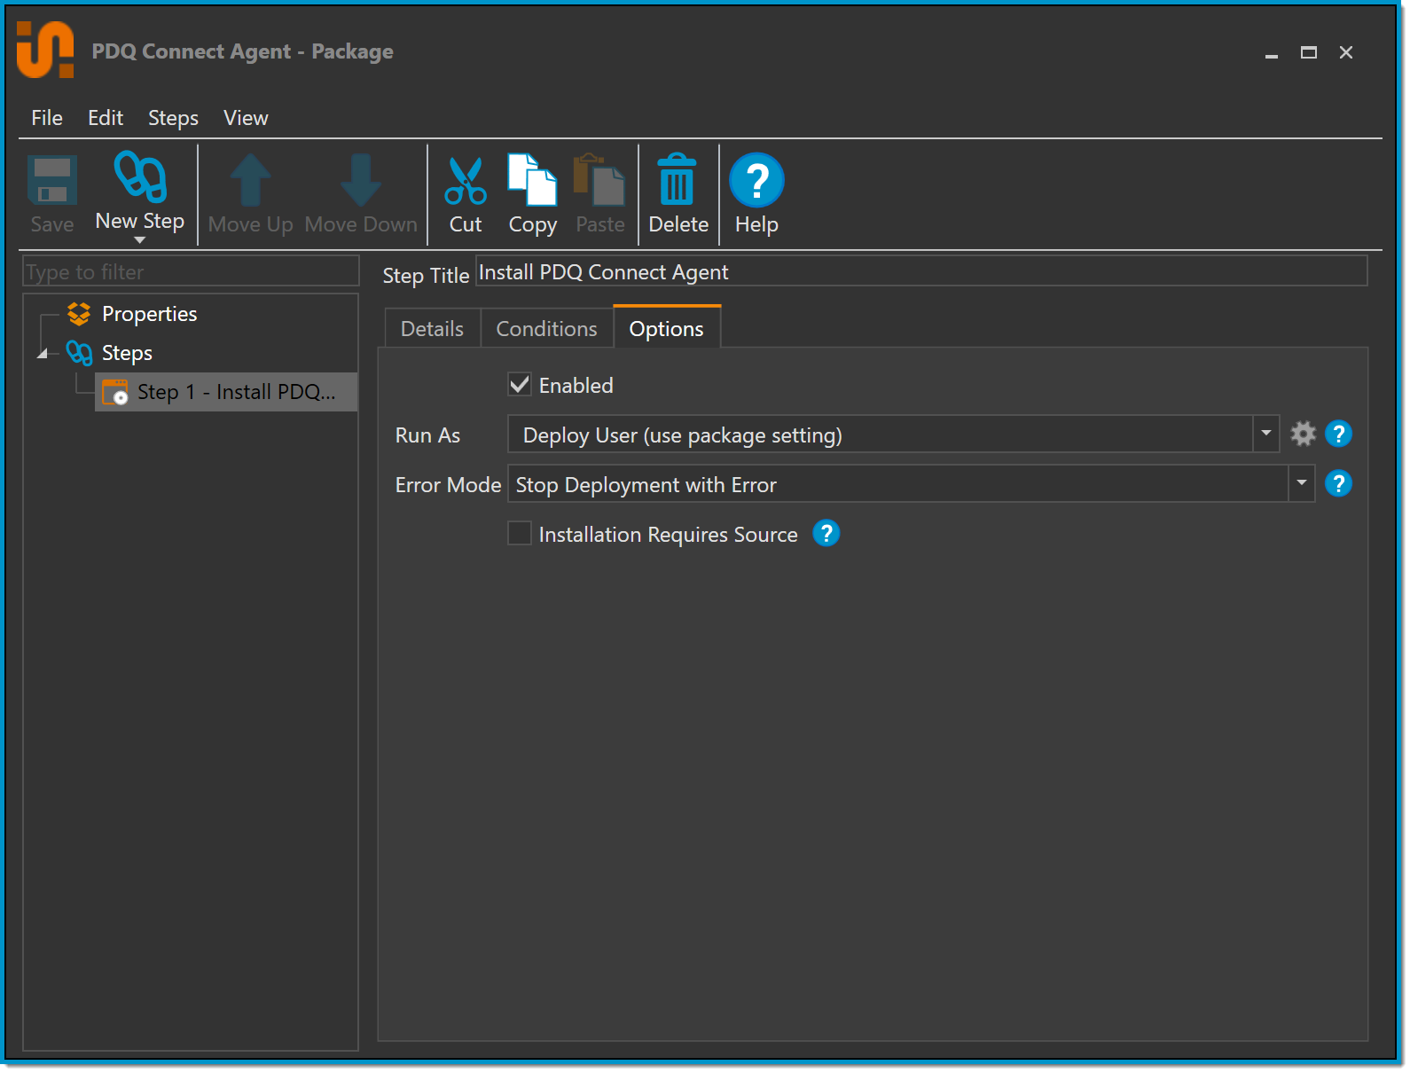1410x1073 pixels.
Task: Open the File menu
Action: click(x=47, y=118)
